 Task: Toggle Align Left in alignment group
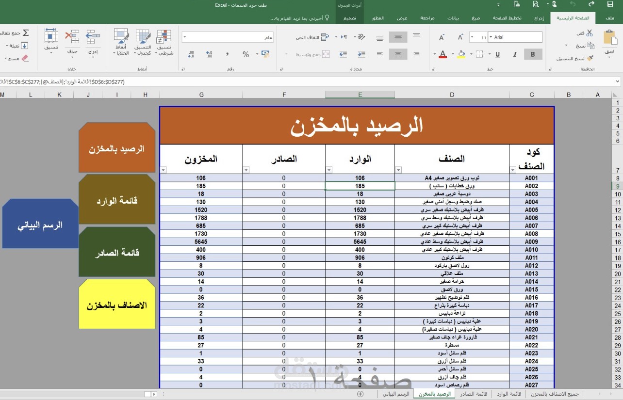coord(380,54)
